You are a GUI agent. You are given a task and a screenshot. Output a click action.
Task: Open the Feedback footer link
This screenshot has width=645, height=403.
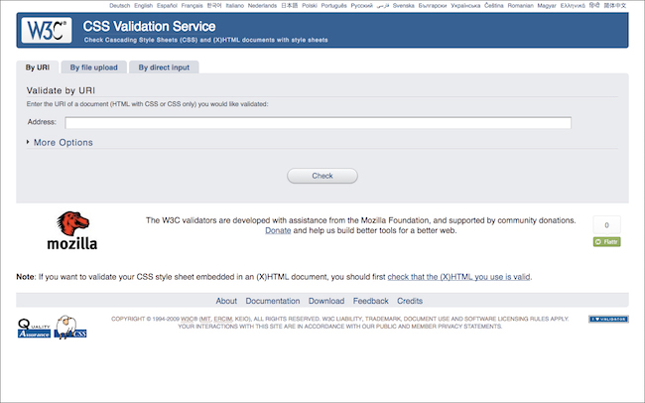(x=370, y=301)
